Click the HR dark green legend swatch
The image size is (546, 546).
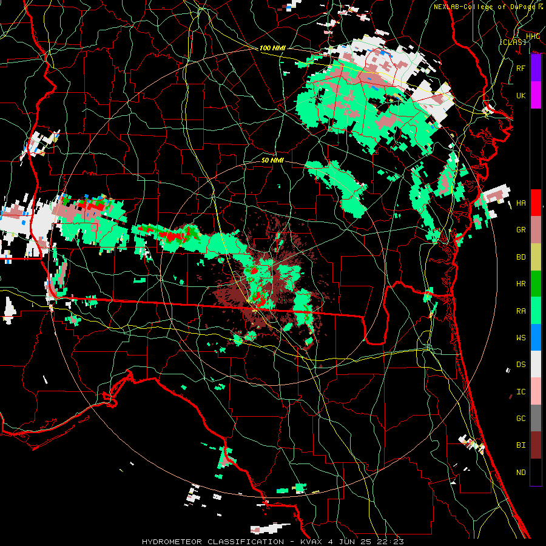536,283
